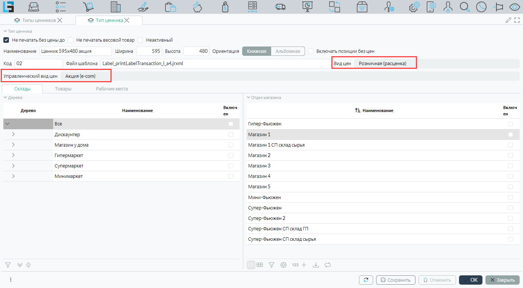Open the delivery truck module in top toolbar

280,7
